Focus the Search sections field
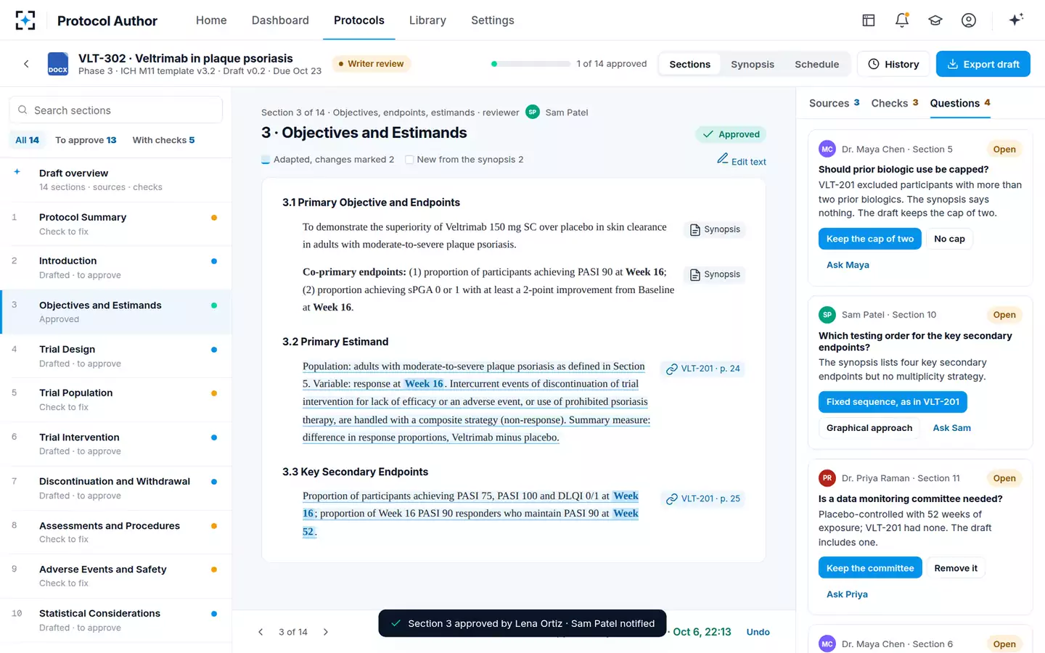Screen dimensions: 1045x653 (116, 110)
